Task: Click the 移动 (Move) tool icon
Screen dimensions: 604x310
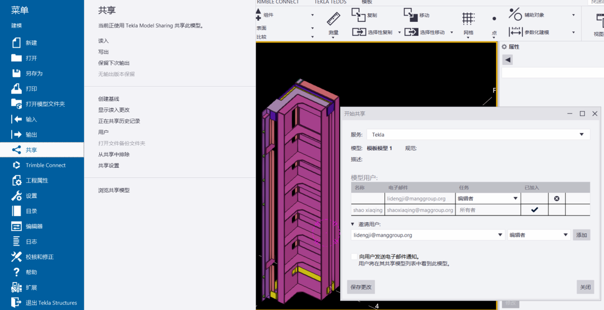Action: click(411, 15)
